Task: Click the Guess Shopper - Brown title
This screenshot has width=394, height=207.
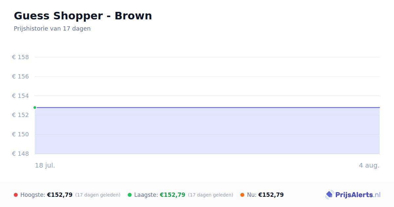Action: coord(83,16)
